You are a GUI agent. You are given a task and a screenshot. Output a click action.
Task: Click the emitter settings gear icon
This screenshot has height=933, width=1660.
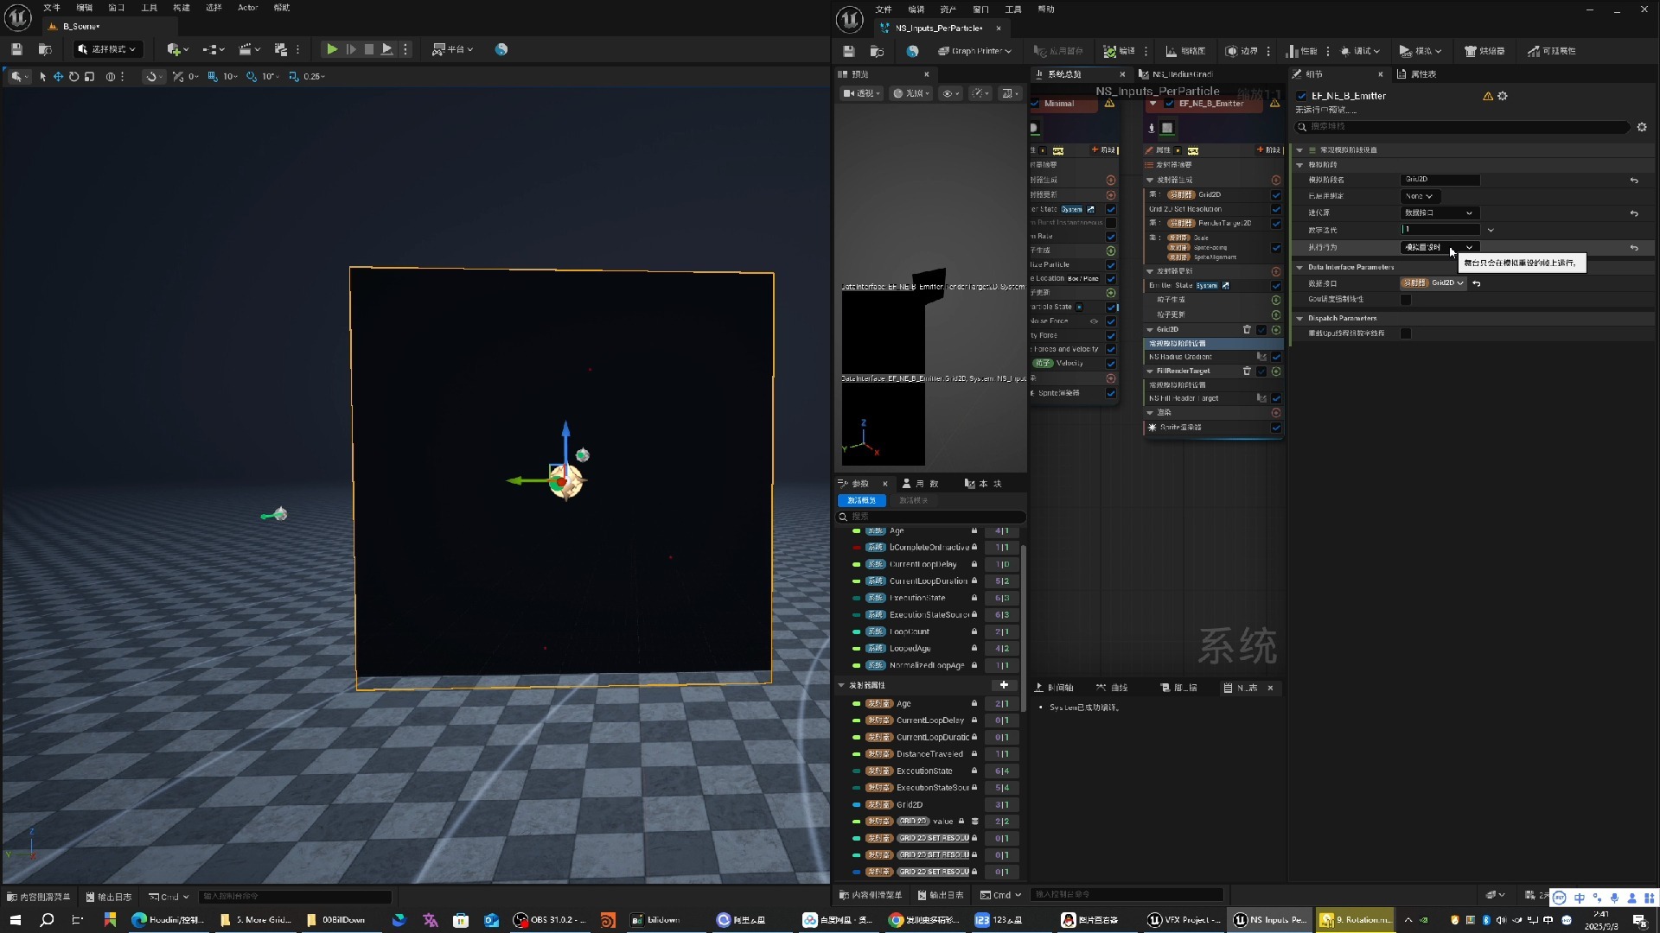tap(1503, 96)
